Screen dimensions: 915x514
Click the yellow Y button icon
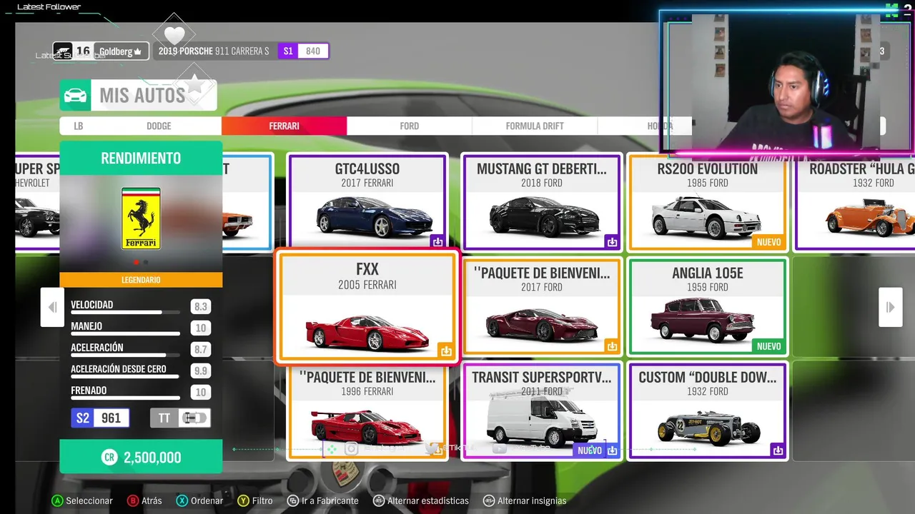point(244,500)
